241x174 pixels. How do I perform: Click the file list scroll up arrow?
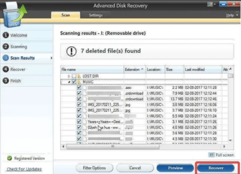pos(230,69)
